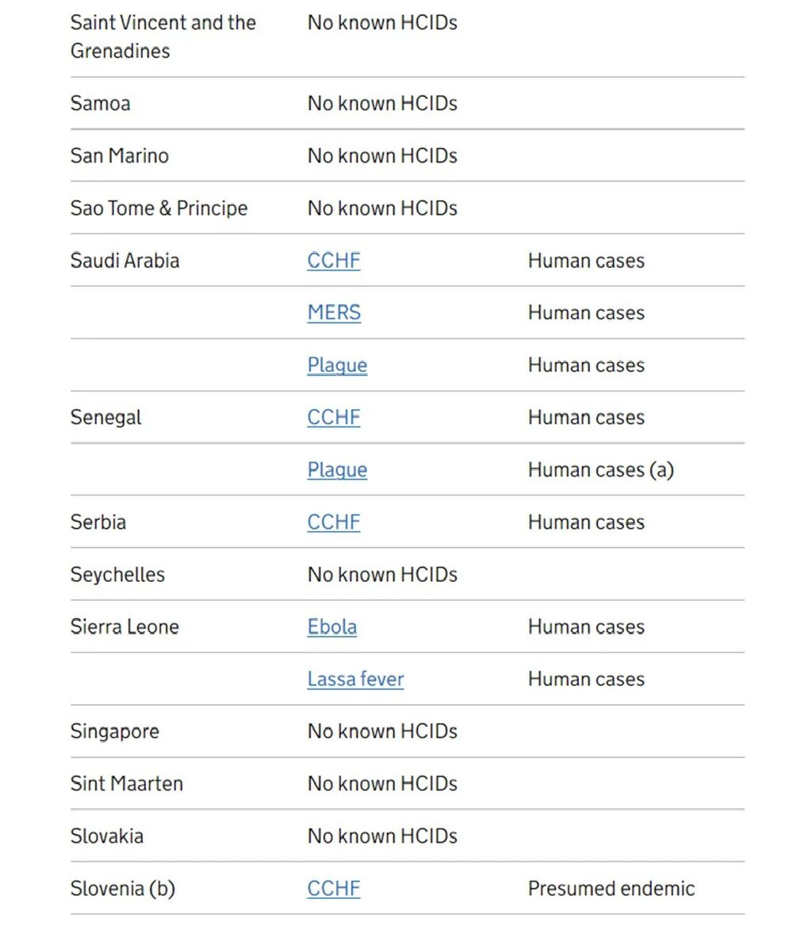Viewport: 793px width, 926px height.
Task: Select the Saint Vincent and the Grenadines cell
Action: tap(163, 36)
